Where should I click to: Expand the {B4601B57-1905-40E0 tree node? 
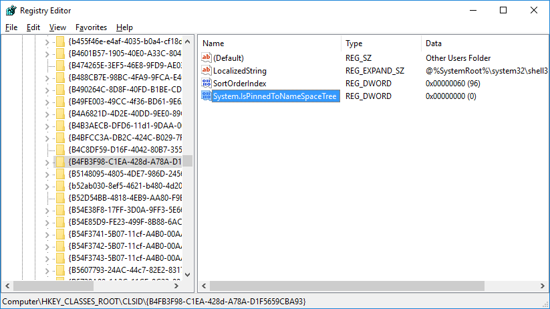pyautogui.click(x=47, y=54)
